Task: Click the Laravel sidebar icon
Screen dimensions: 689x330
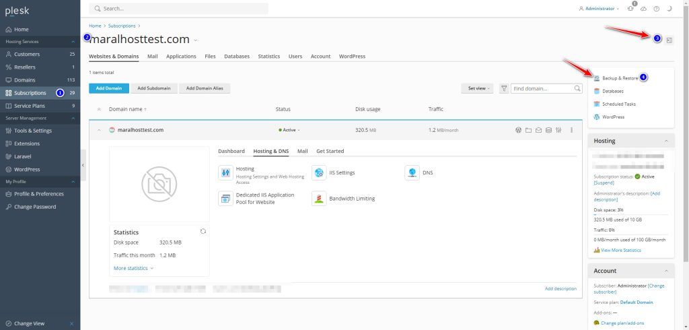Action: coord(8,157)
